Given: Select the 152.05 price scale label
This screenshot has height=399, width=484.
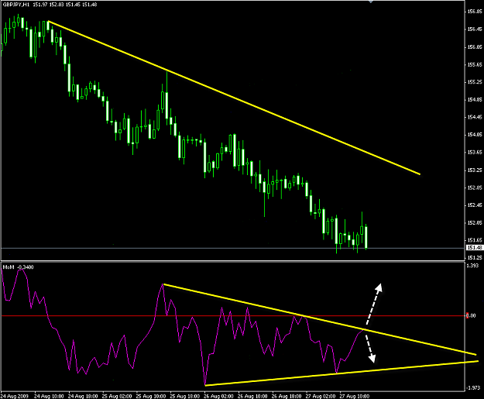Looking at the screenshot, I should click(475, 222).
